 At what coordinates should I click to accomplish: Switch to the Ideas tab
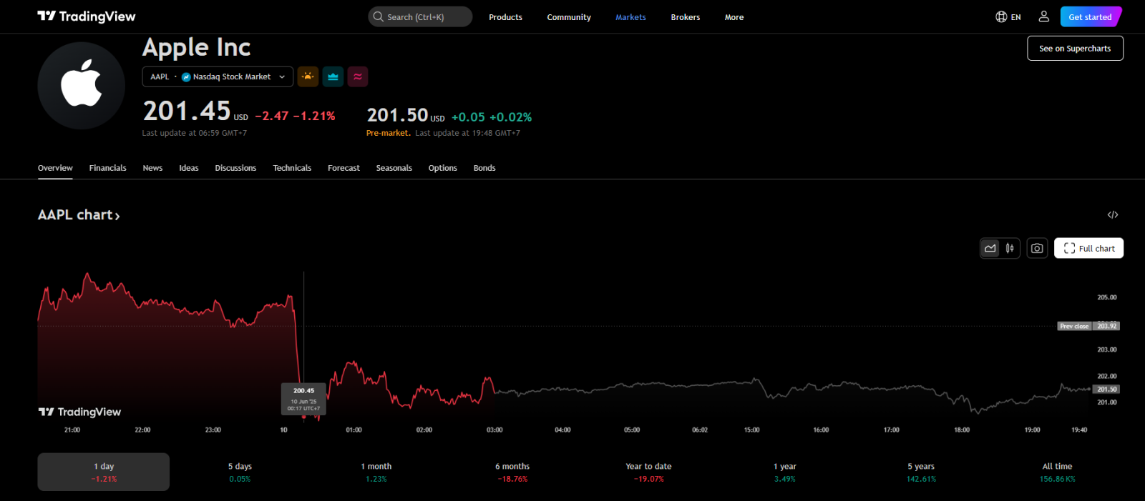point(189,168)
